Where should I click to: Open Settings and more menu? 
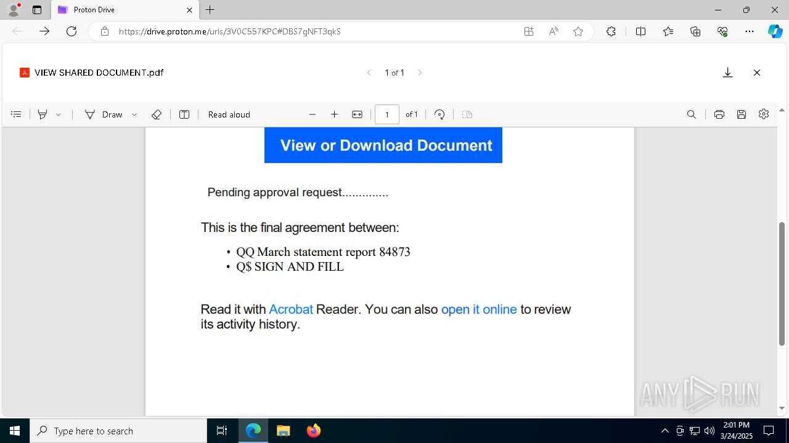tap(750, 31)
